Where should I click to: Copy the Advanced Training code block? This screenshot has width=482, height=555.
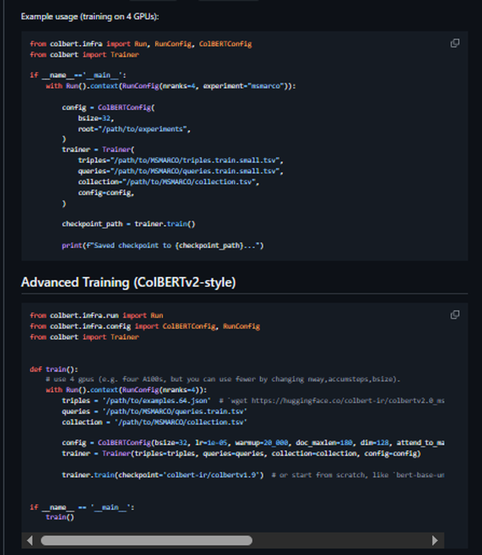pyautogui.click(x=455, y=315)
